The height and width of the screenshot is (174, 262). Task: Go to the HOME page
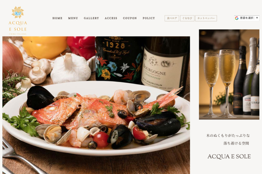[57, 18]
